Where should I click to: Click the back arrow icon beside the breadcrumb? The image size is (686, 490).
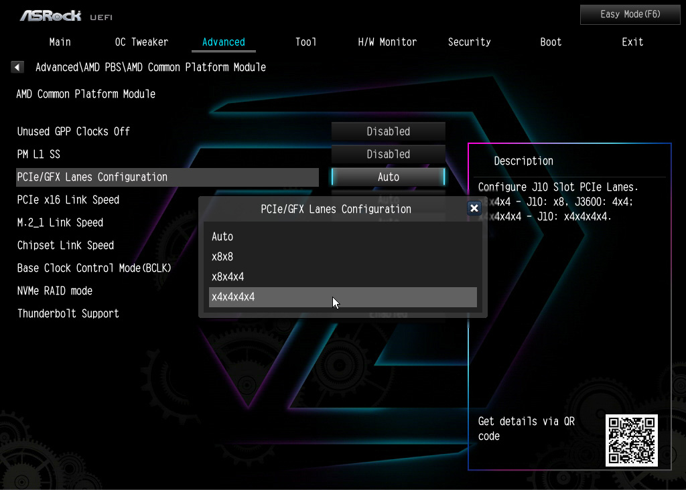(x=17, y=68)
